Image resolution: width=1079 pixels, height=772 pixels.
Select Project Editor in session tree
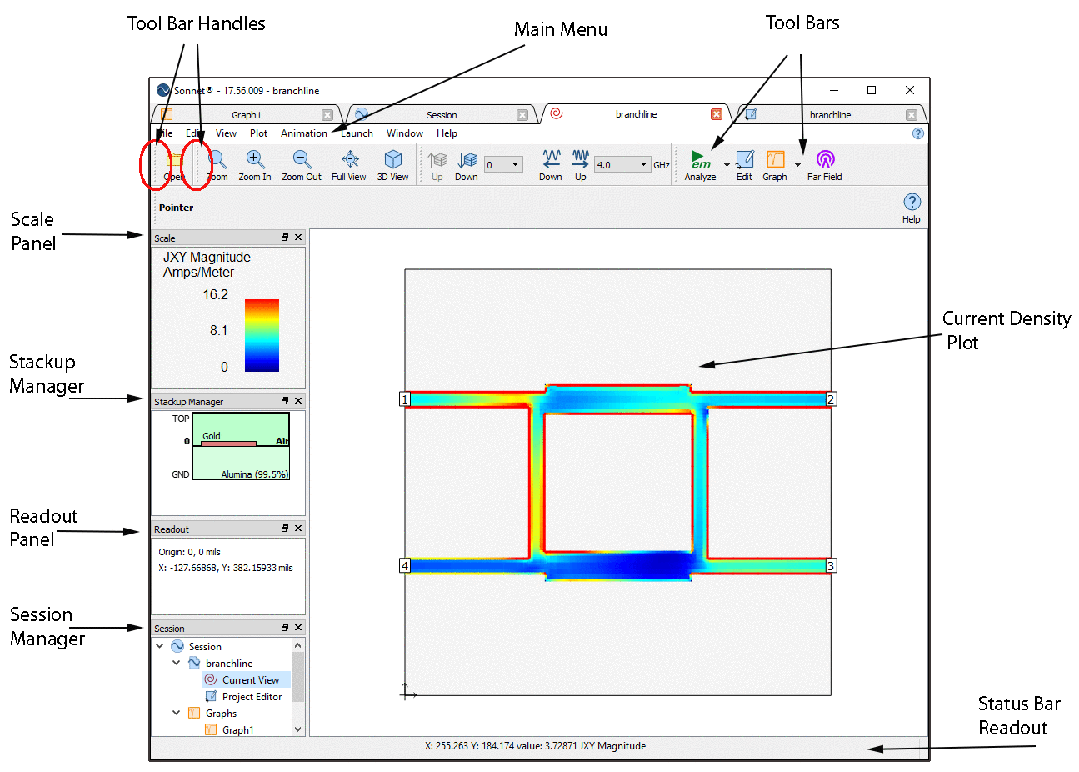(x=252, y=697)
